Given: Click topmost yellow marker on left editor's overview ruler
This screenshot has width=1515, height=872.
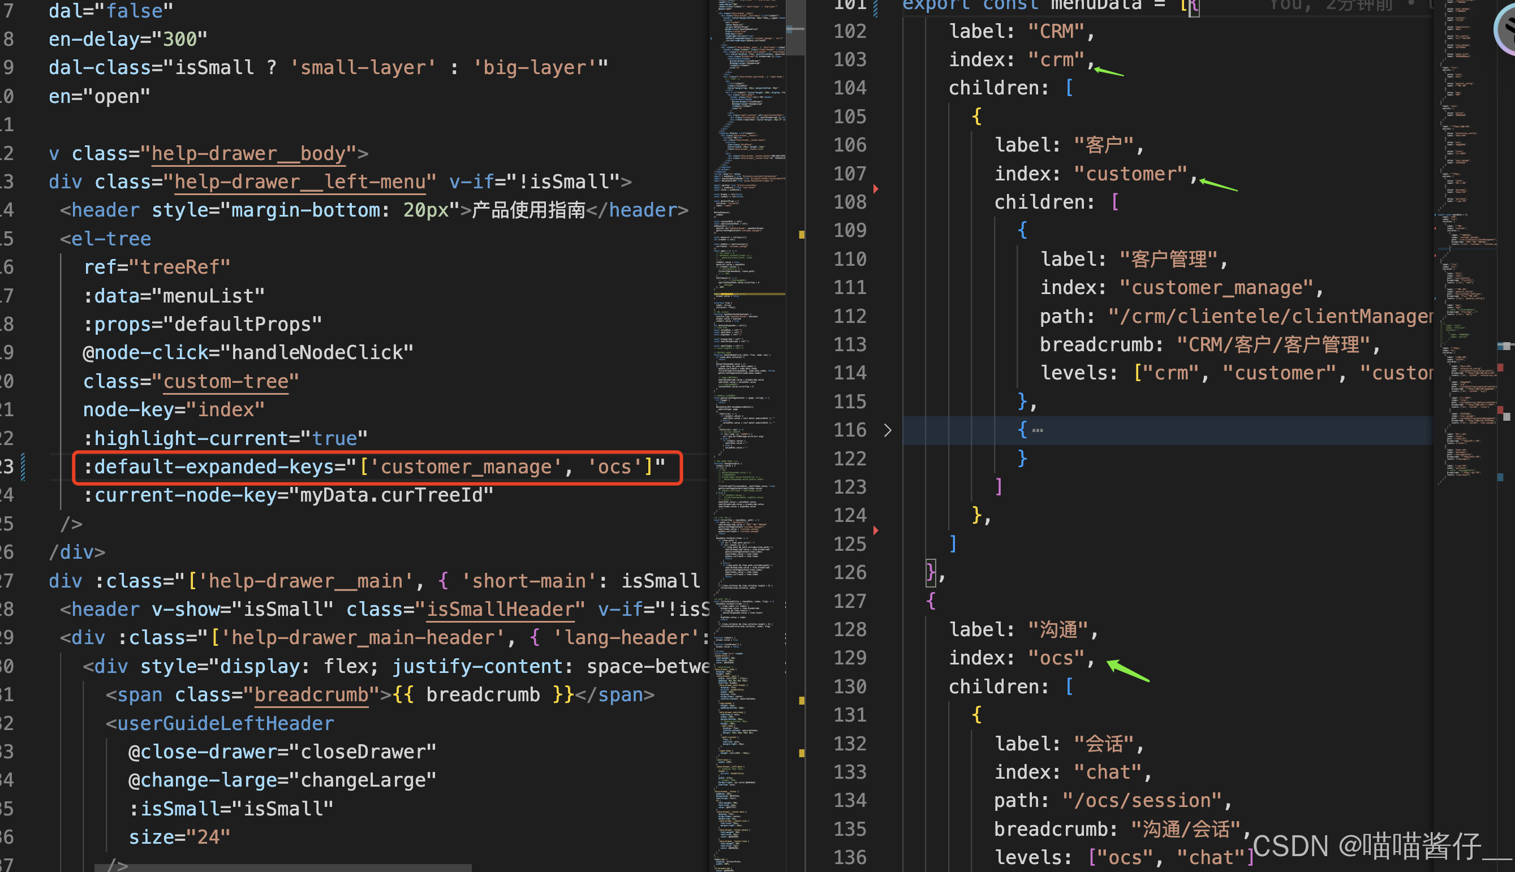Looking at the screenshot, I should [x=802, y=235].
